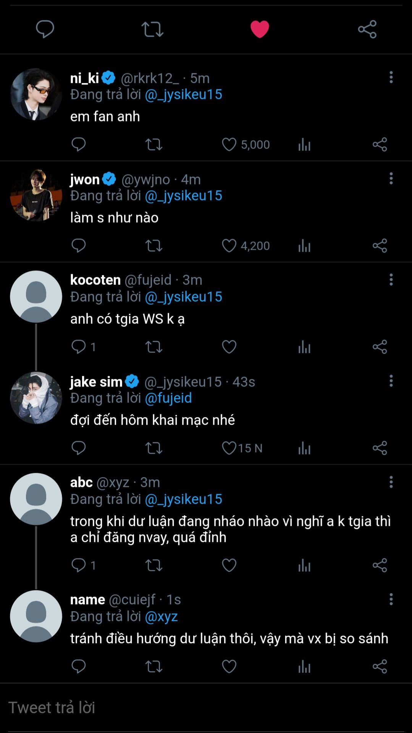Like jwon's reply with 4,200 likes
The image size is (412, 733).
click(229, 246)
